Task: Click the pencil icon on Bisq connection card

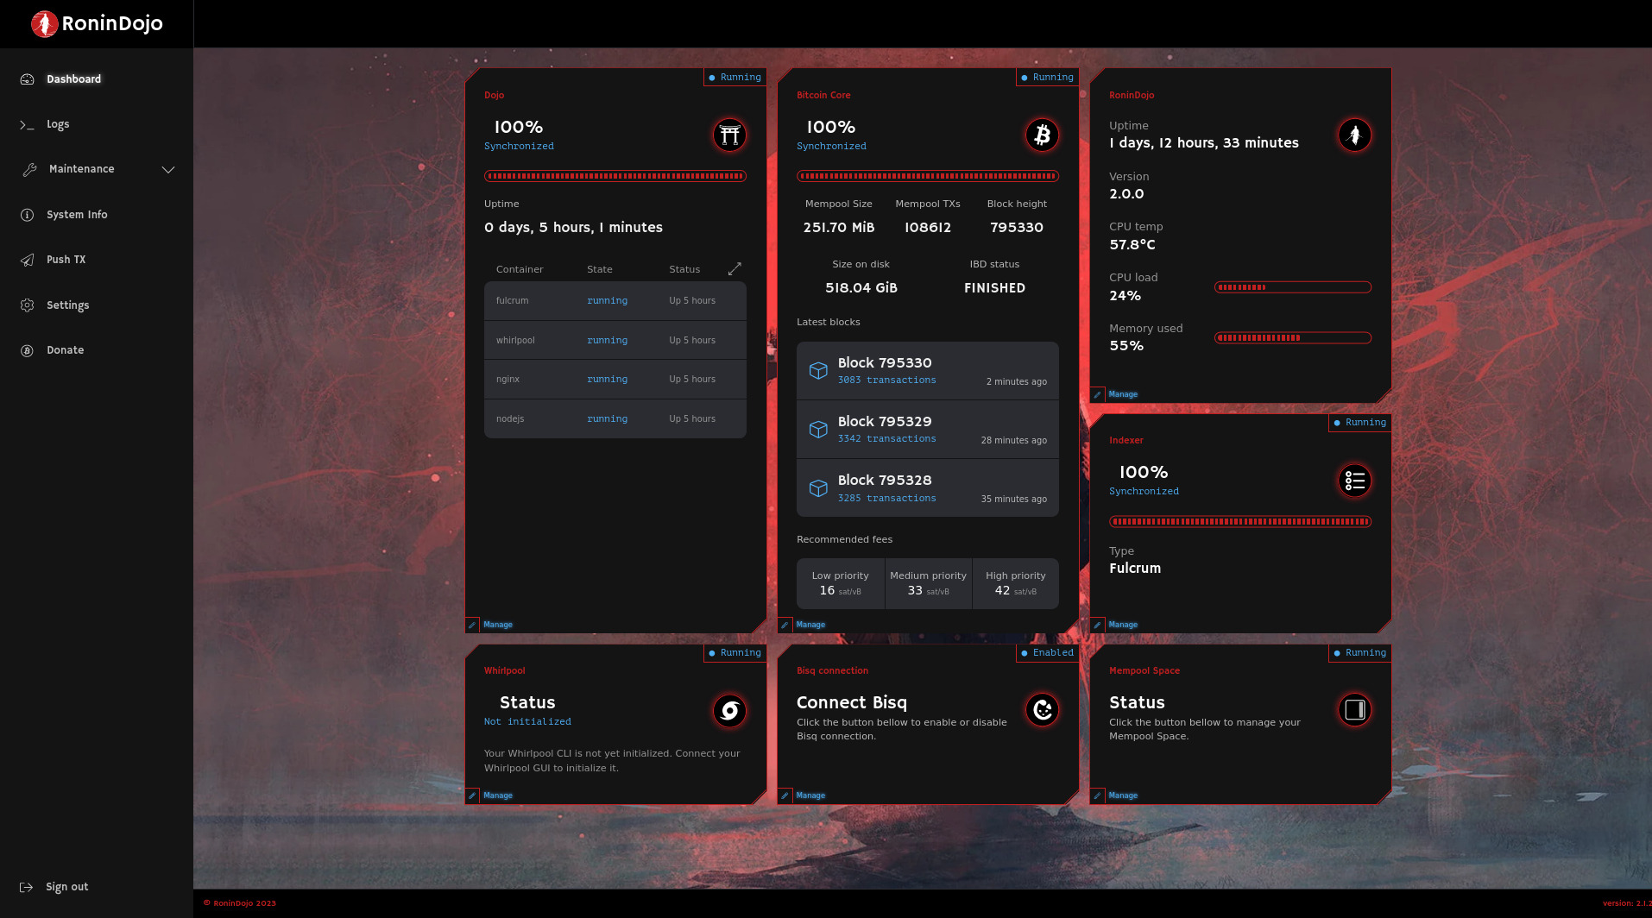Action: tap(785, 795)
